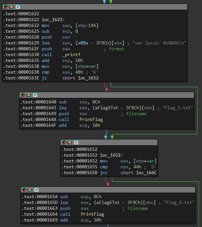Click loc_166C operand in the jnz instruction
The image size is (202, 227).
(146, 173)
